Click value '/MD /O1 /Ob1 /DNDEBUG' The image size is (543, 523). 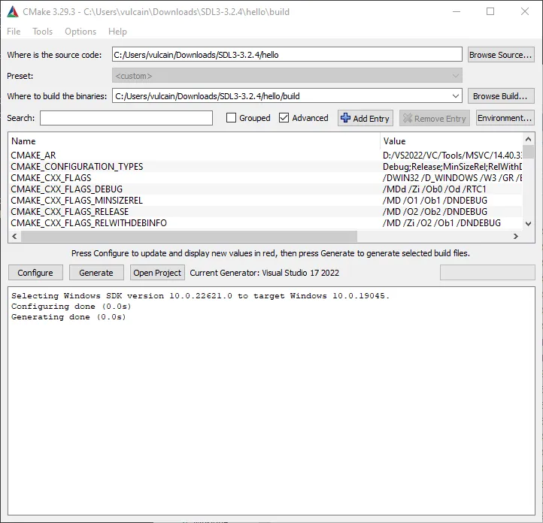point(435,201)
